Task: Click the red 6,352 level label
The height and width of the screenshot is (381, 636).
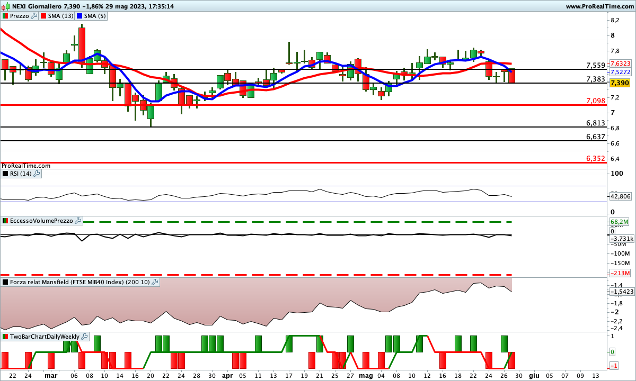Action: click(596, 158)
